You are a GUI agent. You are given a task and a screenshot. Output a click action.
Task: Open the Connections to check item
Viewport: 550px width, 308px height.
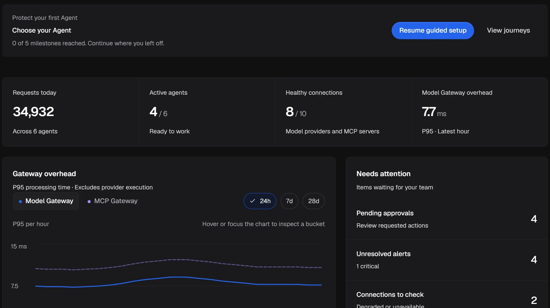[x=447, y=295]
